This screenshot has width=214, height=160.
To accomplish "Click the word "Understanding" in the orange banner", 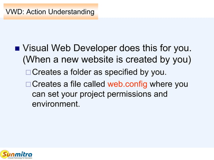I will click(71, 12).
